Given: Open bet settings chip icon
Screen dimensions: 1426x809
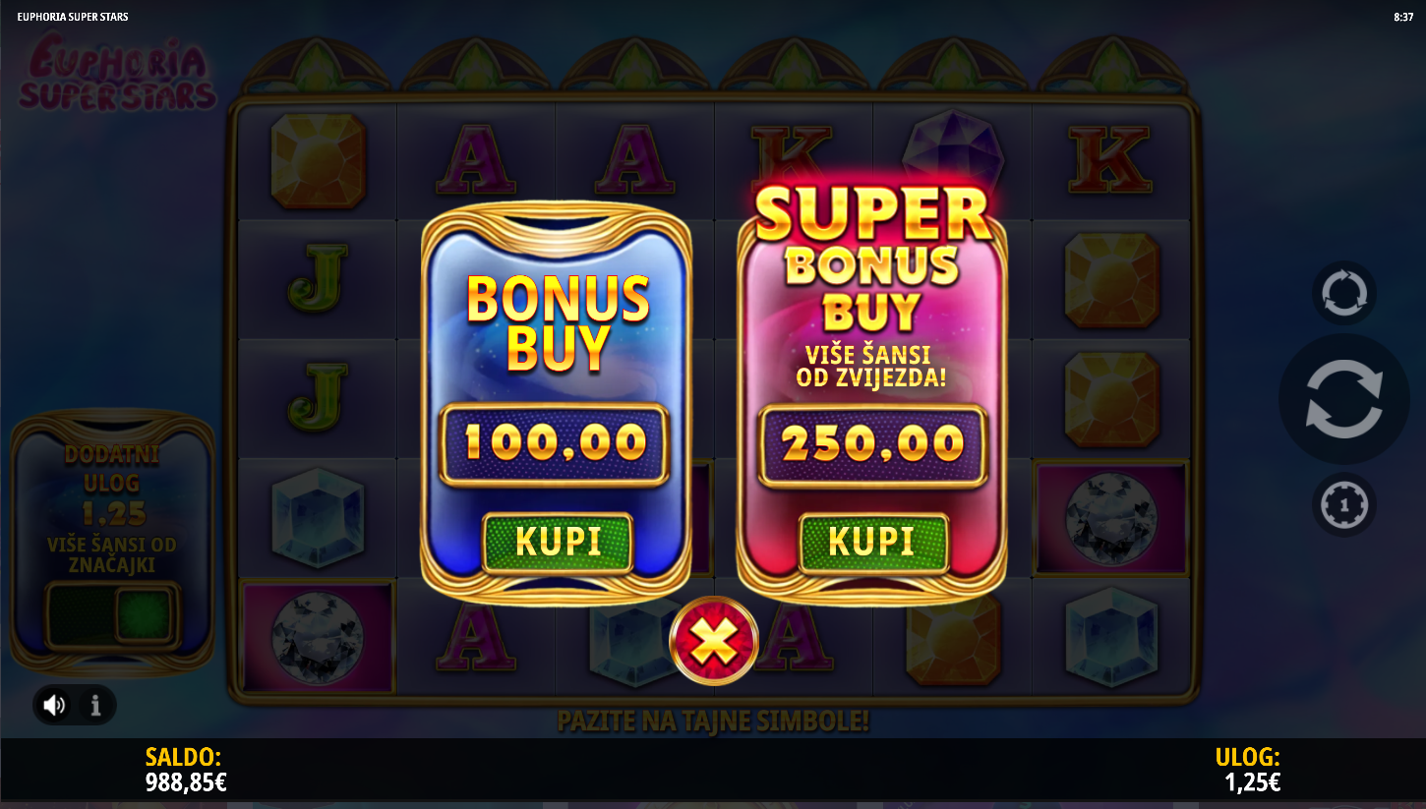Looking at the screenshot, I should (1343, 505).
